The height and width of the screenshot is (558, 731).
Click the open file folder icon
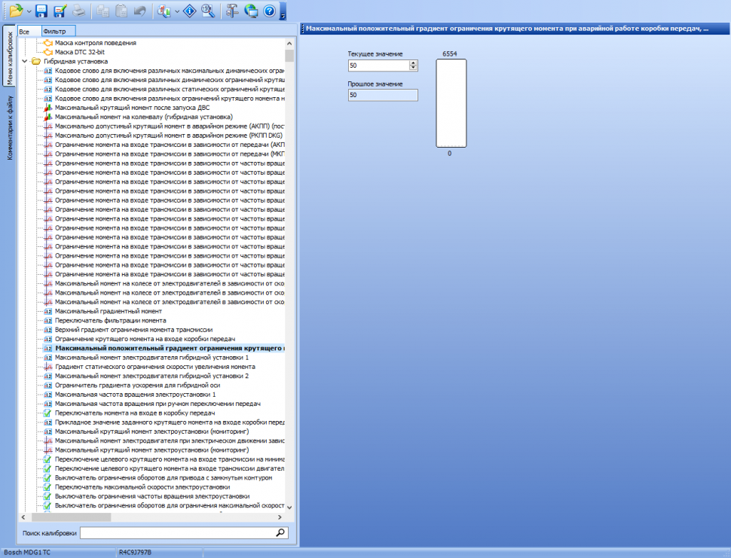pos(16,11)
